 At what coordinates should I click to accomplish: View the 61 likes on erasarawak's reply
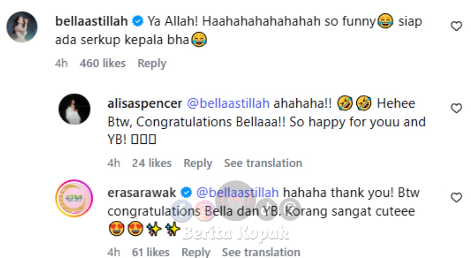click(x=150, y=252)
